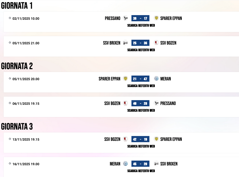
Task: Click the 39 - 17 score box
Action: point(140,18)
